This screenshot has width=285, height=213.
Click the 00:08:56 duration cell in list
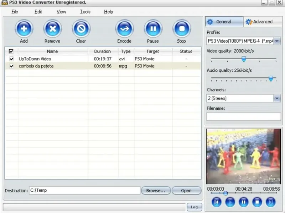[103, 66]
